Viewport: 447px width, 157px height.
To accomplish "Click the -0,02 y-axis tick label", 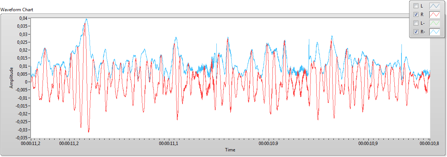I will point(23,114).
